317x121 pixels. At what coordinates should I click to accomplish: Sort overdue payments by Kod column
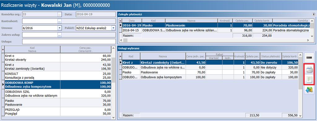pyautogui.click(x=154, y=21)
